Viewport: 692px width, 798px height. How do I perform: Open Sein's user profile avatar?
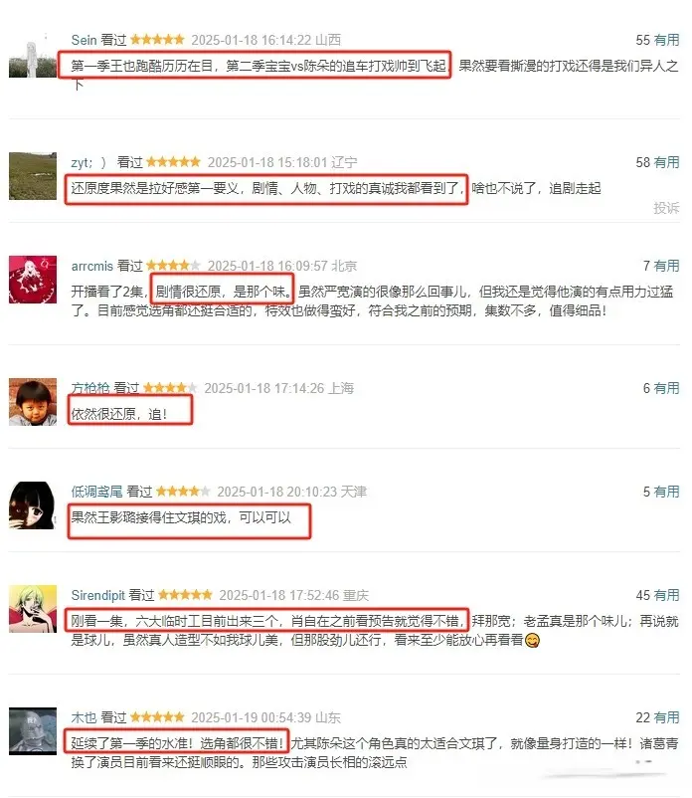click(x=33, y=54)
